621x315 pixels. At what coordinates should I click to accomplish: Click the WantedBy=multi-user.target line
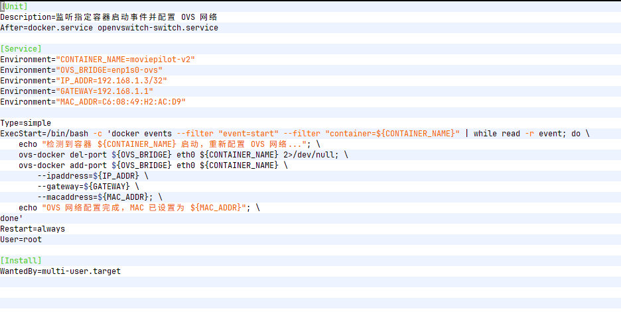60,271
